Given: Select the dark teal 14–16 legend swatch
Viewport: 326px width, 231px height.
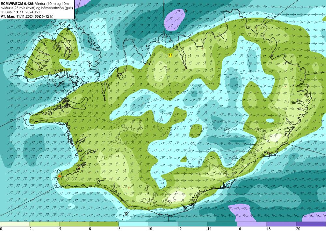Looking at the screenshot, I should [222, 224].
